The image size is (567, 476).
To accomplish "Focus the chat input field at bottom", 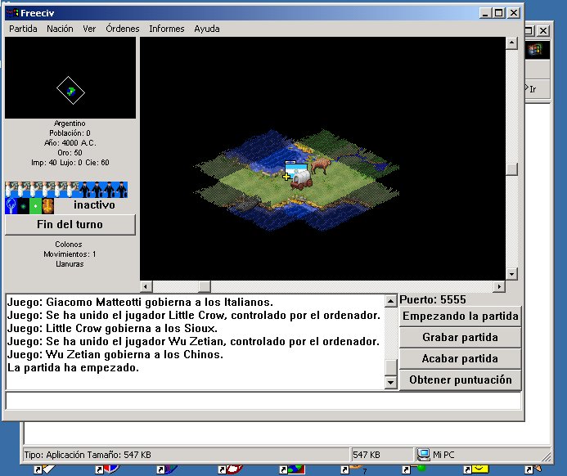I will tap(263, 401).
